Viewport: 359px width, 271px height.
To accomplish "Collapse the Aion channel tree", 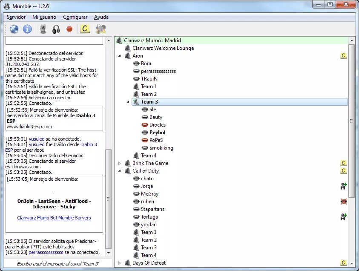I will pos(119,56).
